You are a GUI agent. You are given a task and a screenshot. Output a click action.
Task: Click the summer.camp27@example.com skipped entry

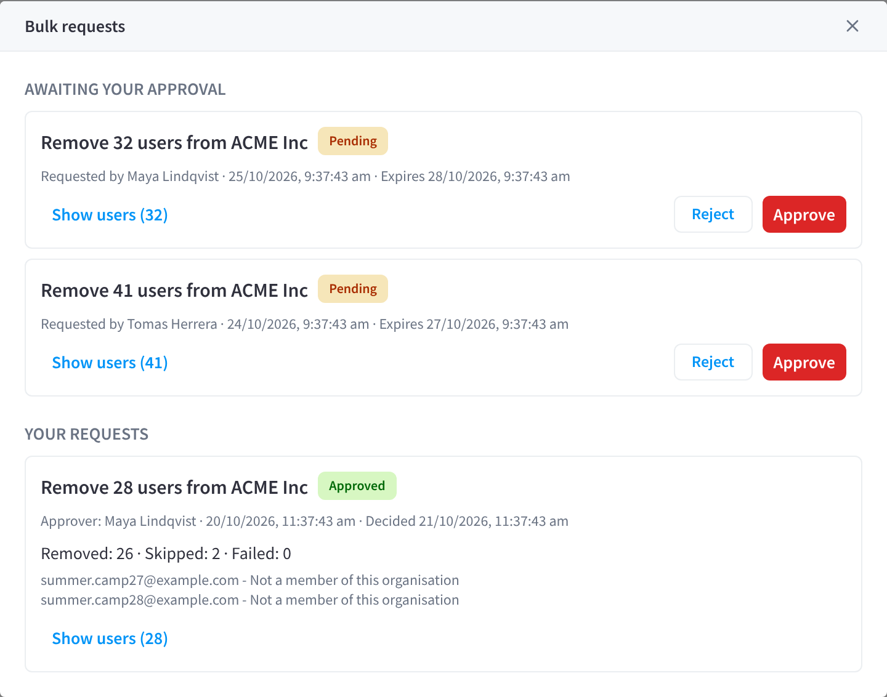[x=249, y=580]
